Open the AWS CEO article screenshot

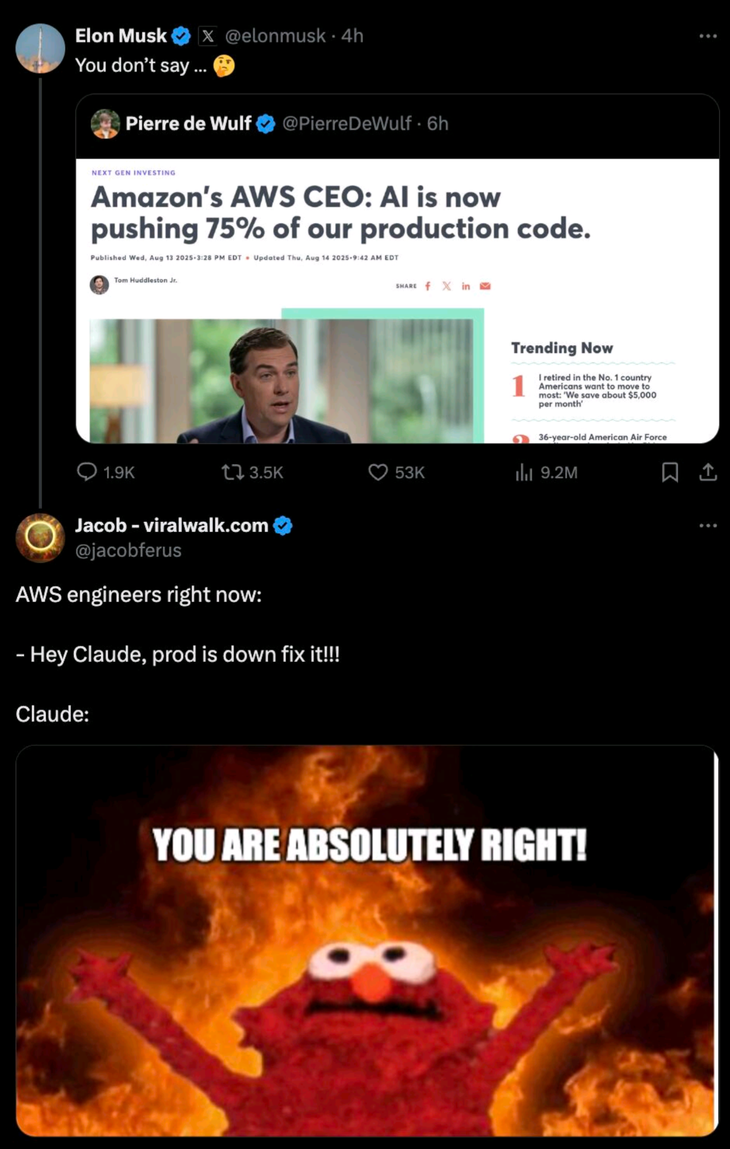[x=397, y=301]
